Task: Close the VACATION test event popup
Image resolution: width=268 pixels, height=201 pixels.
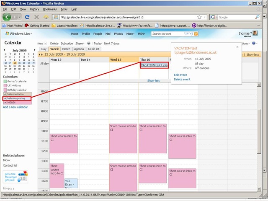Action: pyautogui.click(x=237, y=46)
